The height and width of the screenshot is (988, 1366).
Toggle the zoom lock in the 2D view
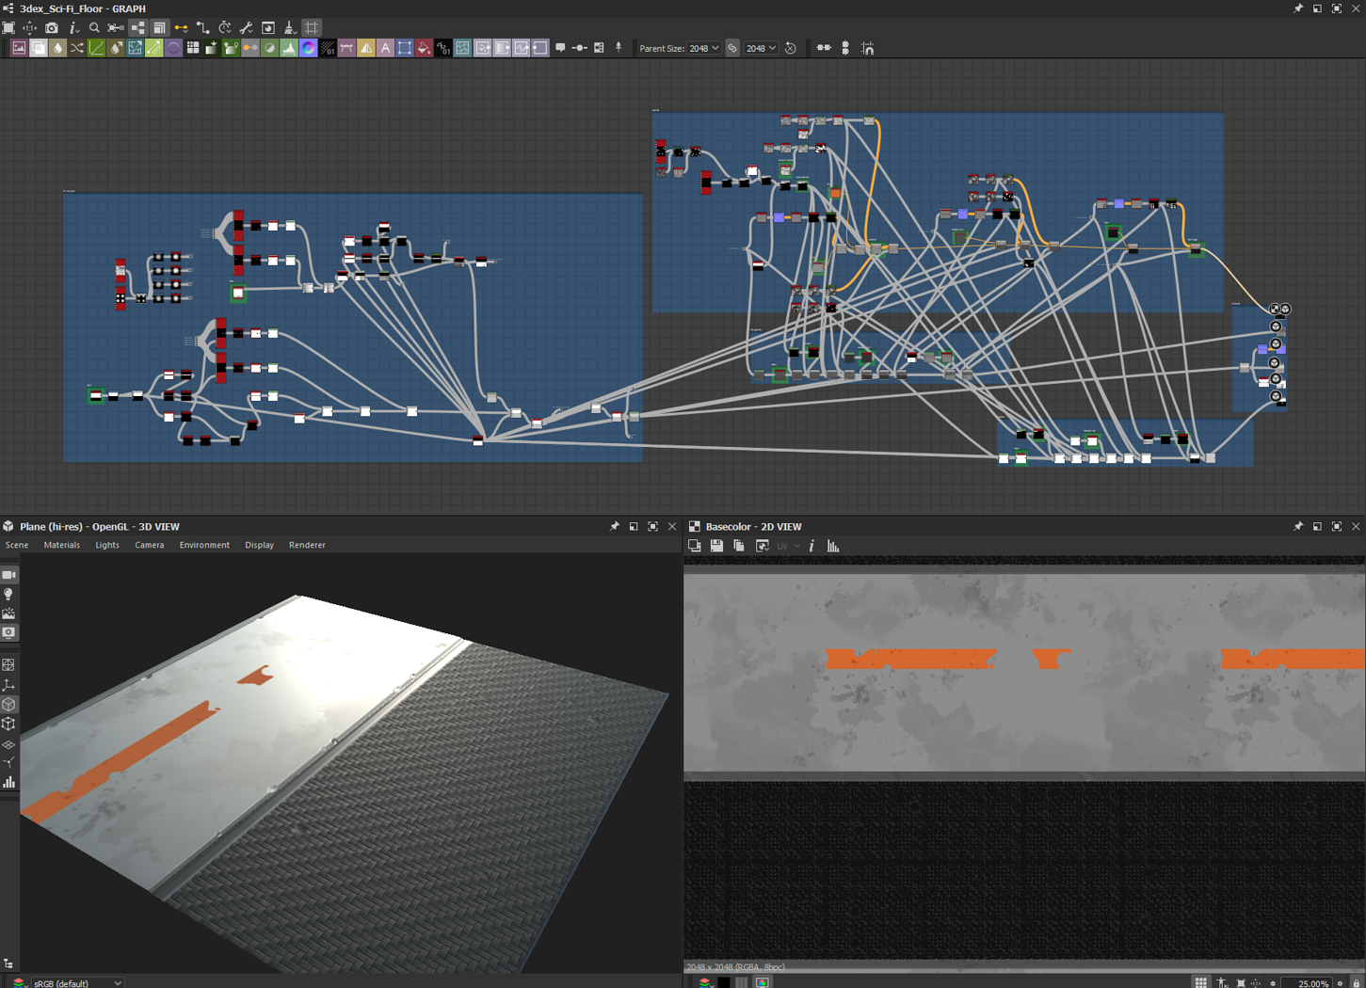(1357, 982)
